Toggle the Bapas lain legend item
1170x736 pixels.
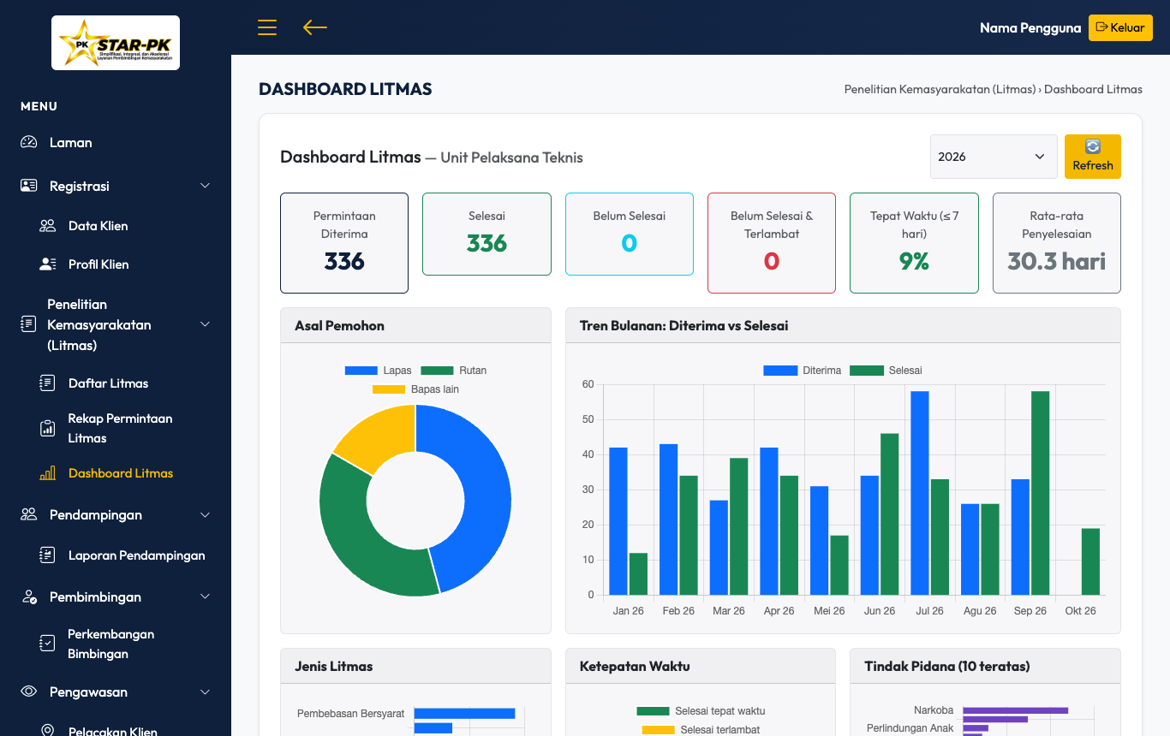coord(415,389)
